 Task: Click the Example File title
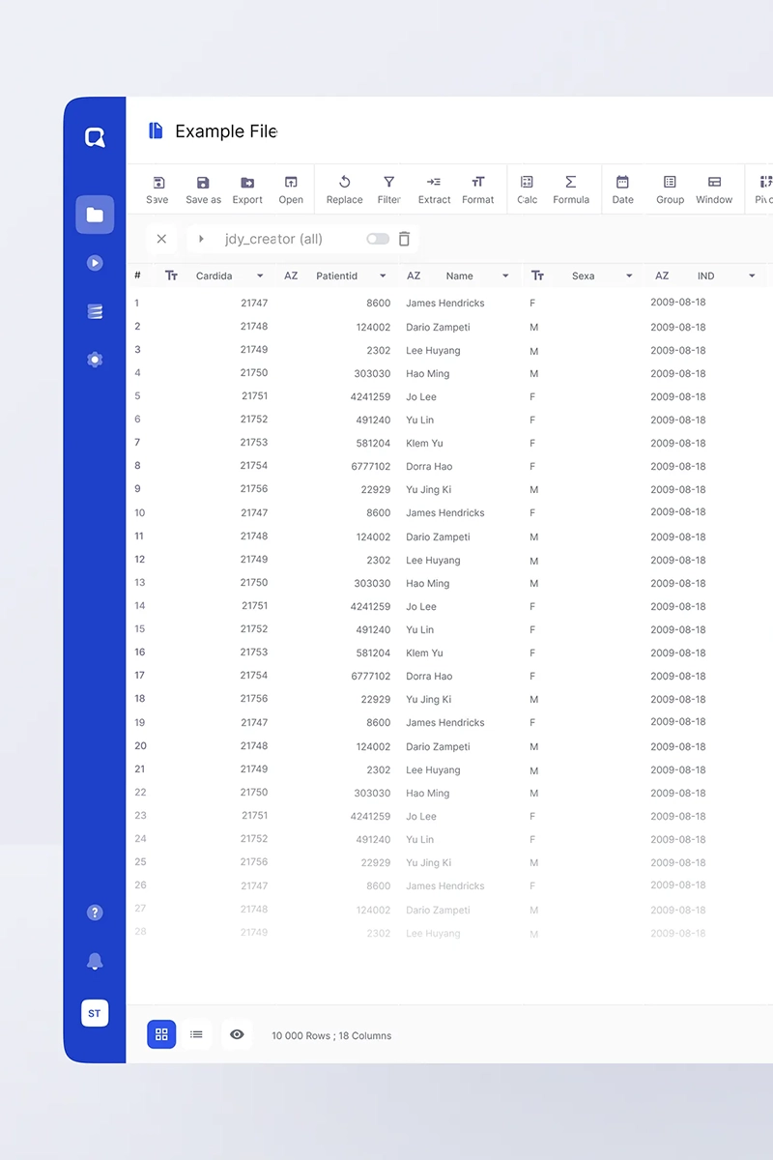click(x=226, y=131)
